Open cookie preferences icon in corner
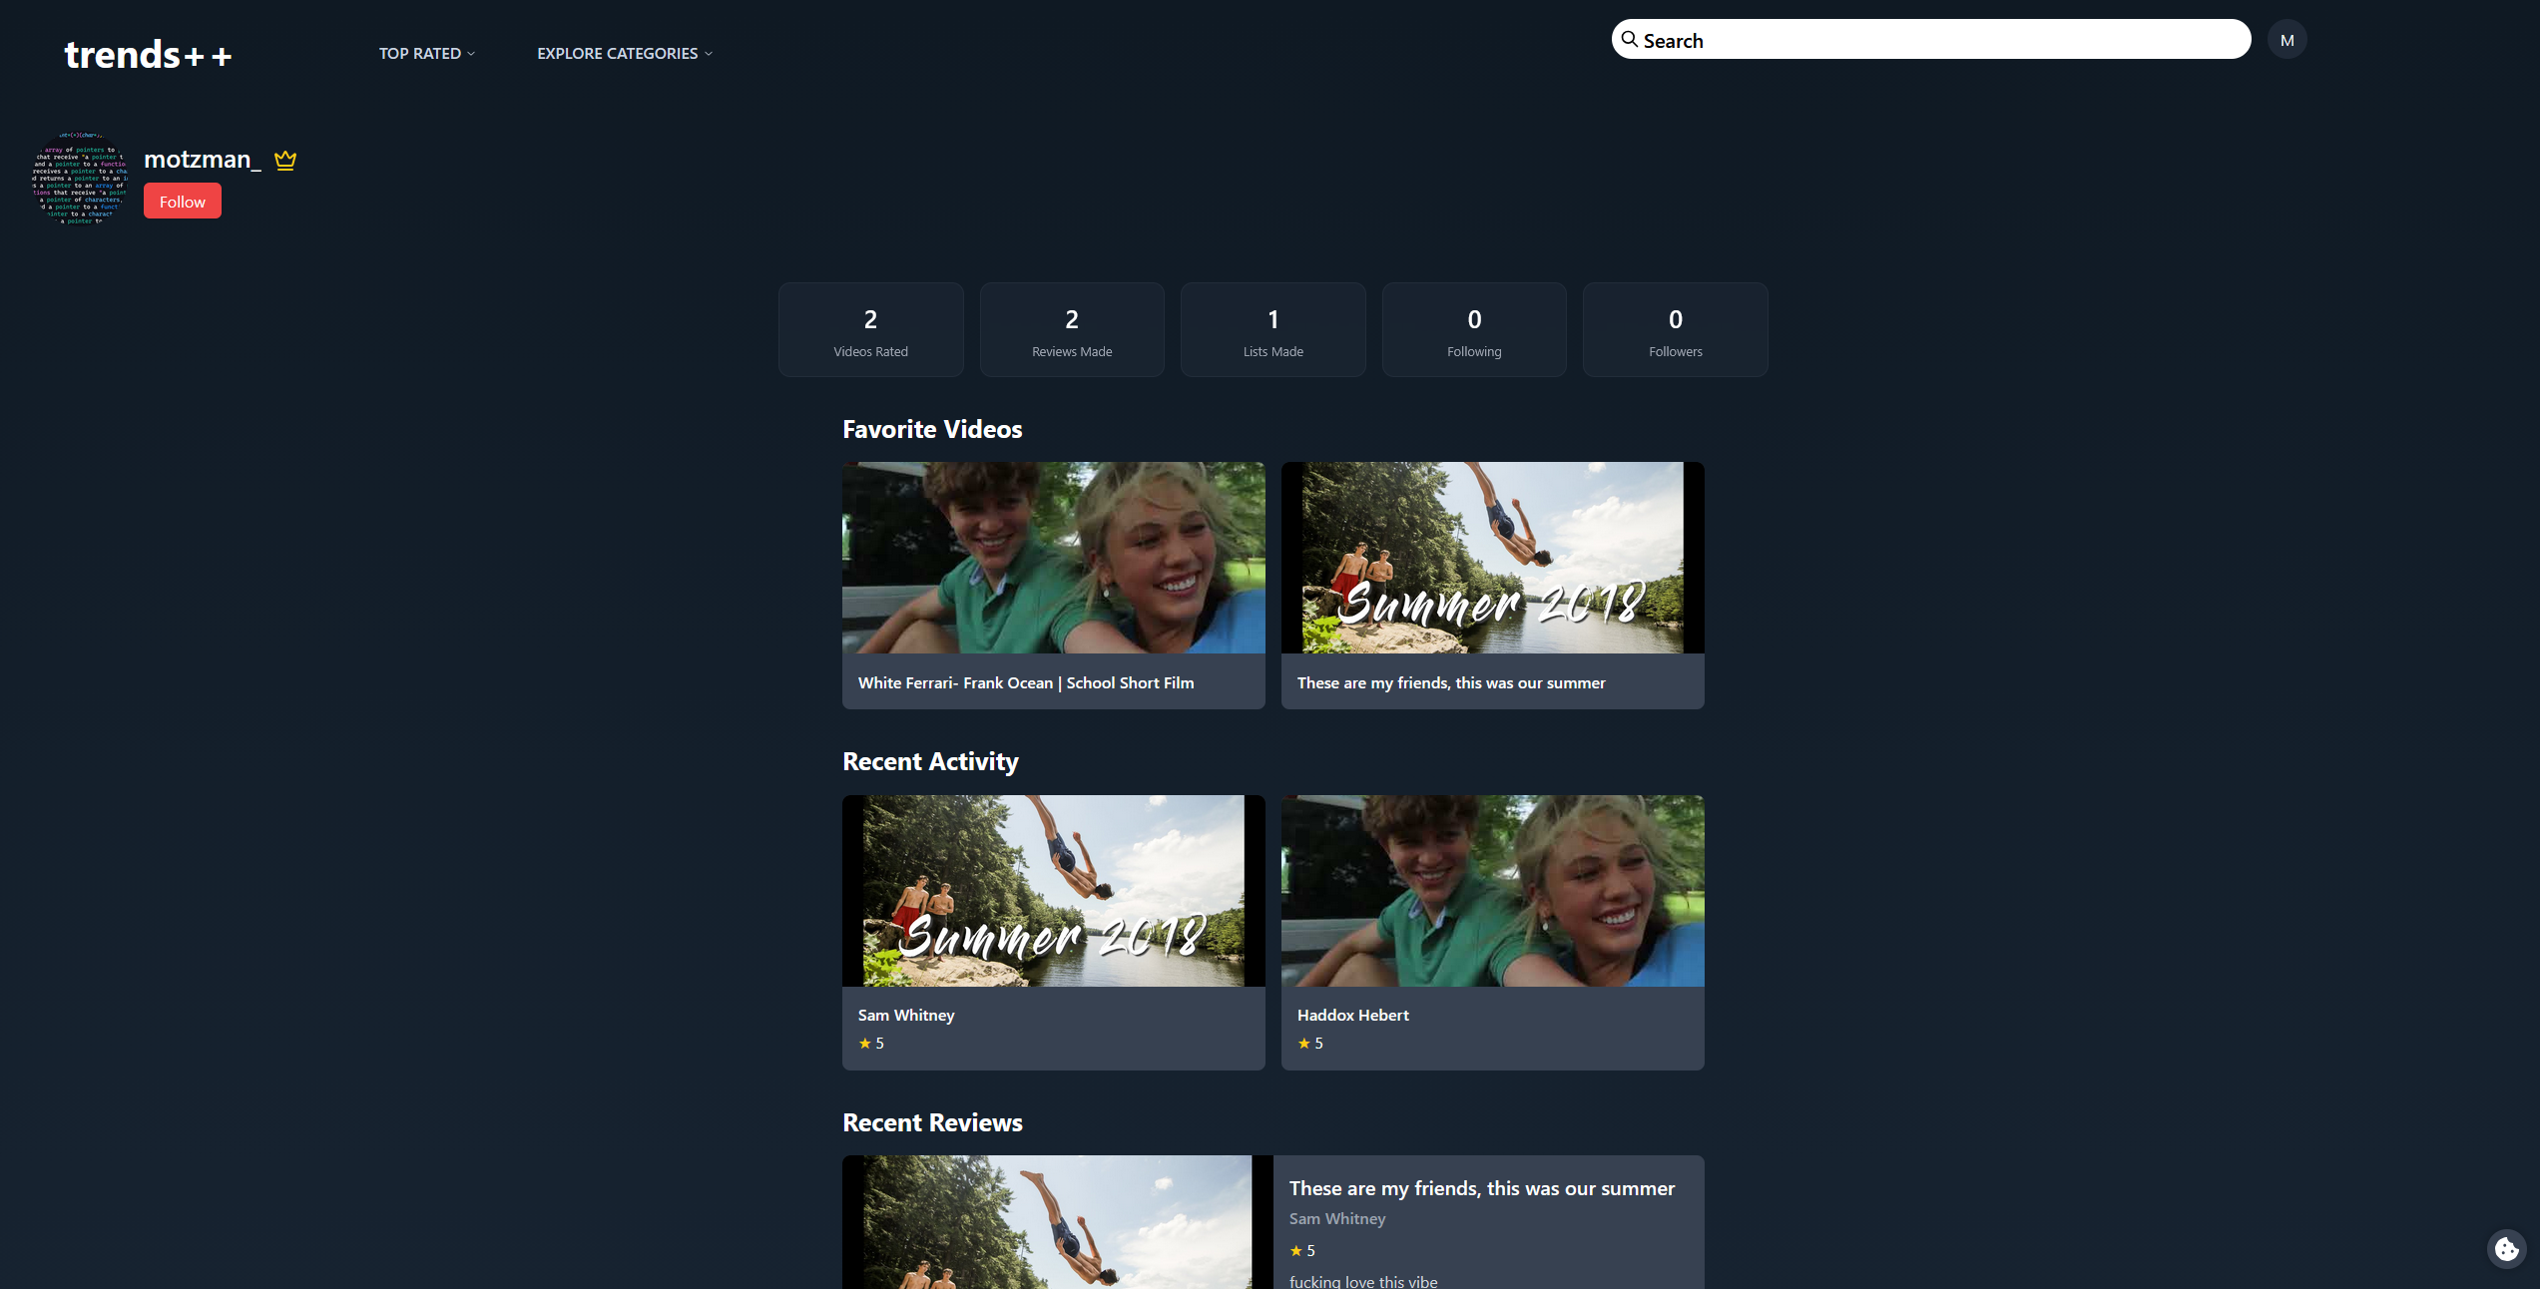 (2506, 1248)
